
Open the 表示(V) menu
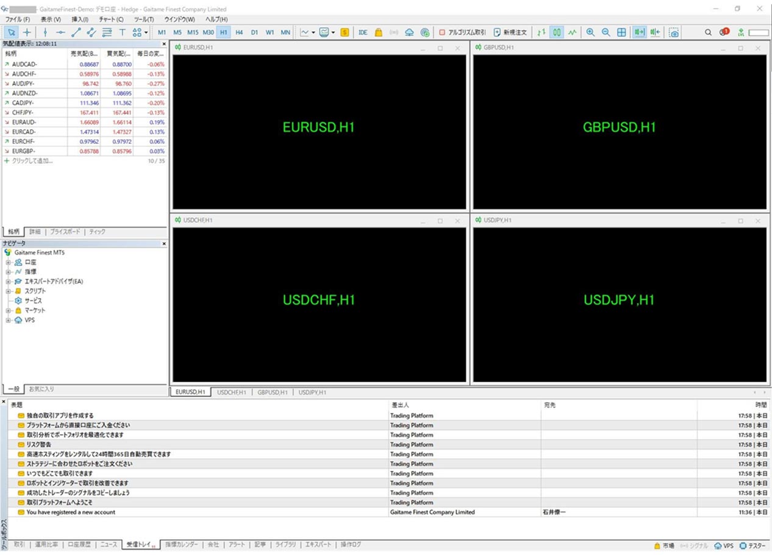tap(51, 20)
